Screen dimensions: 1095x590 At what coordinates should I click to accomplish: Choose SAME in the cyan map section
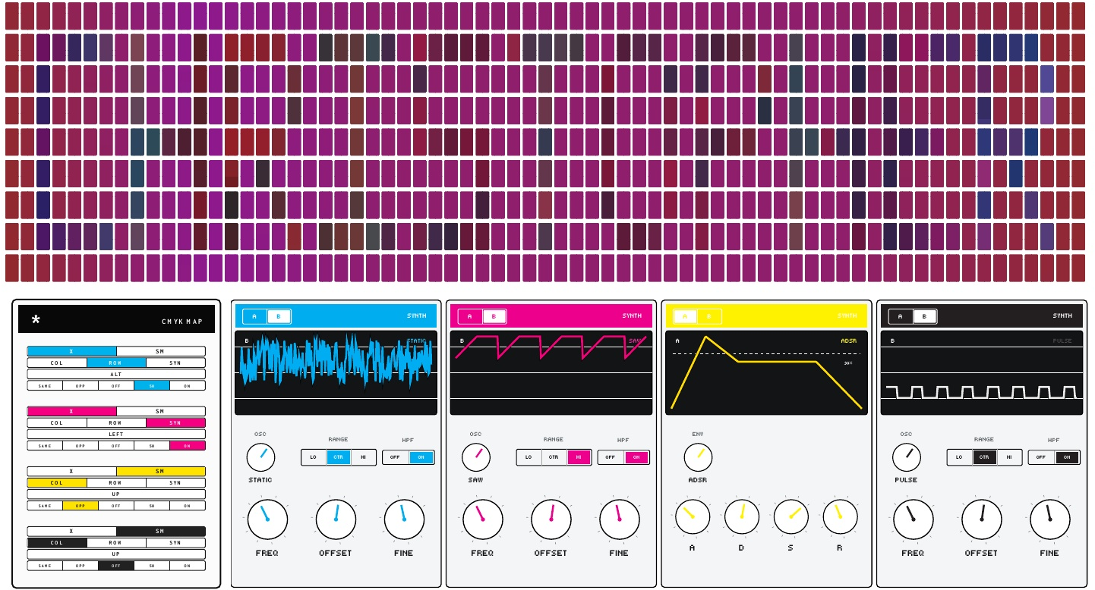[x=45, y=385]
